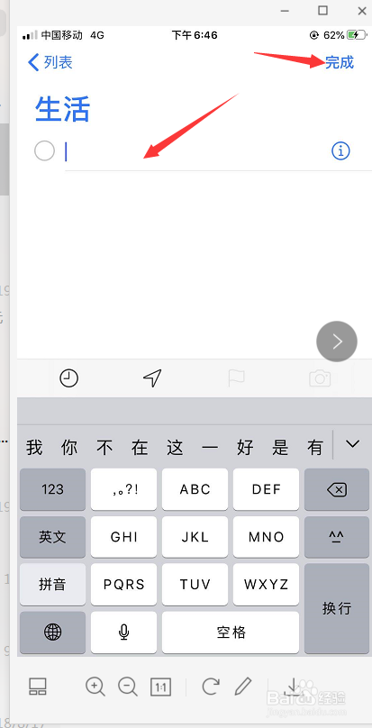Click the reminder text input field
The image size is (372, 728).
pyautogui.click(x=195, y=151)
